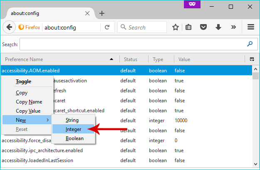The width and height of the screenshot is (260, 170).
Task: Select Boolean in the New submenu
Action: [74, 138]
